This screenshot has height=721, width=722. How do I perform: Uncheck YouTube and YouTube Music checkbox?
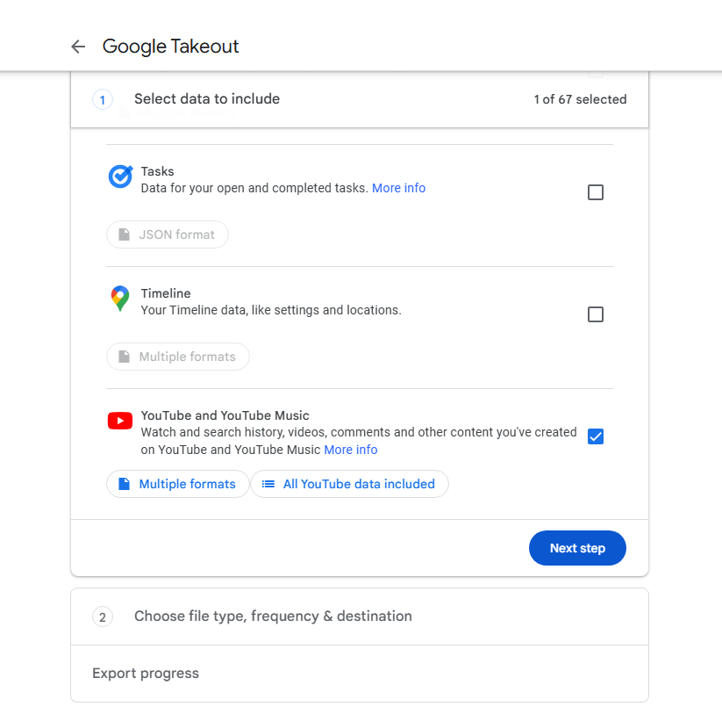pyautogui.click(x=596, y=436)
